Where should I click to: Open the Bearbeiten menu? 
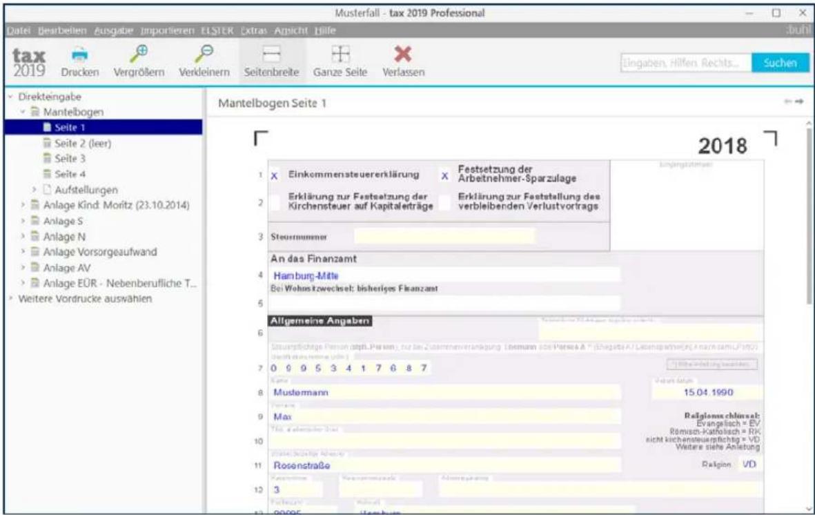coord(62,30)
